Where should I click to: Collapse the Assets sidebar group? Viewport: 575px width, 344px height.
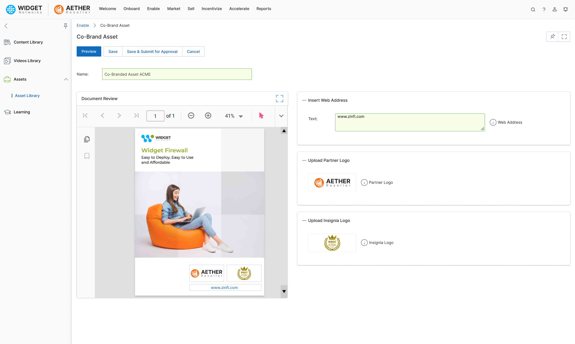(66, 79)
